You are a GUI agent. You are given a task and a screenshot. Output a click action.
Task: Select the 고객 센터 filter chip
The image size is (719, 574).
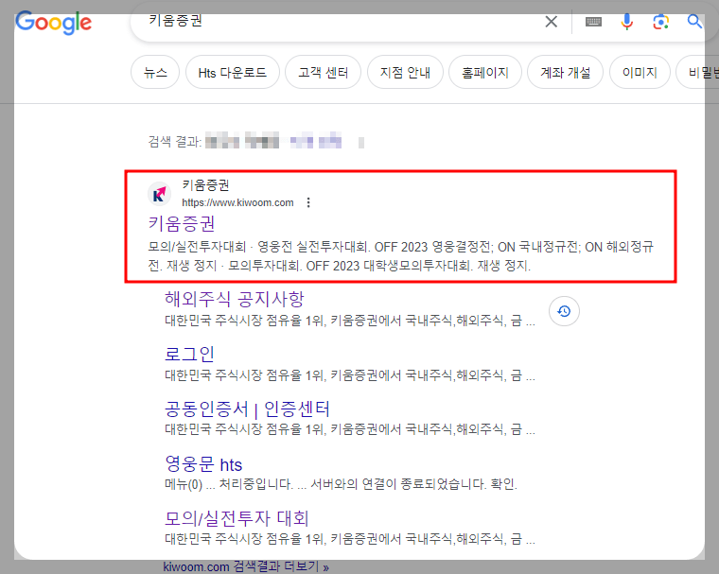click(323, 73)
